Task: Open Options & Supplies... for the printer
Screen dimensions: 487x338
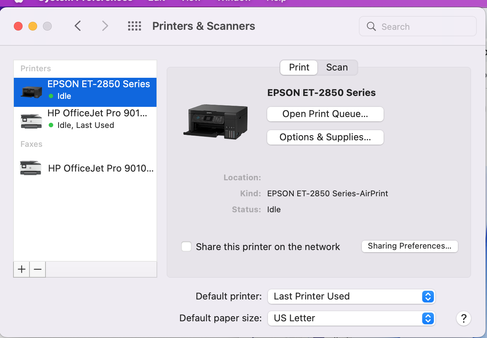Action: tap(325, 137)
